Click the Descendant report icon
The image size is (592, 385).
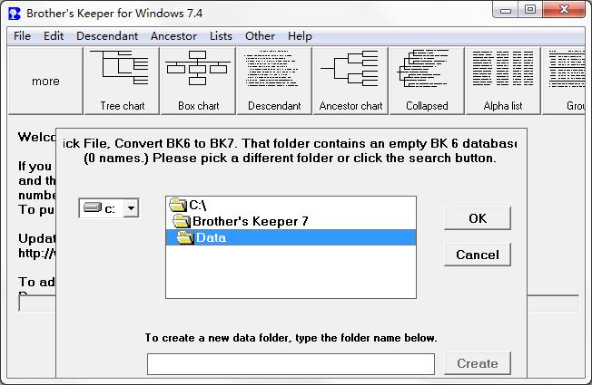pyautogui.click(x=274, y=81)
